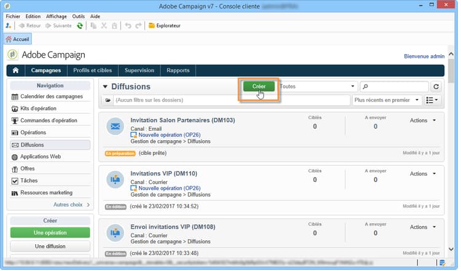Click the Autres choix link
The image size is (461, 271).
(x=71, y=205)
